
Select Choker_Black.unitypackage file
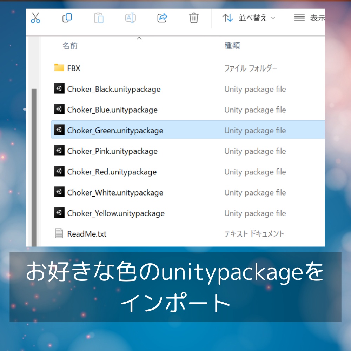click(x=114, y=89)
